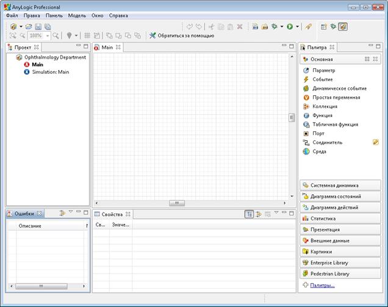Image resolution: width=388 pixels, height=307 pixels.
Task: Toggle icon-grid view in Основная palette header
Action: pos(367,59)
